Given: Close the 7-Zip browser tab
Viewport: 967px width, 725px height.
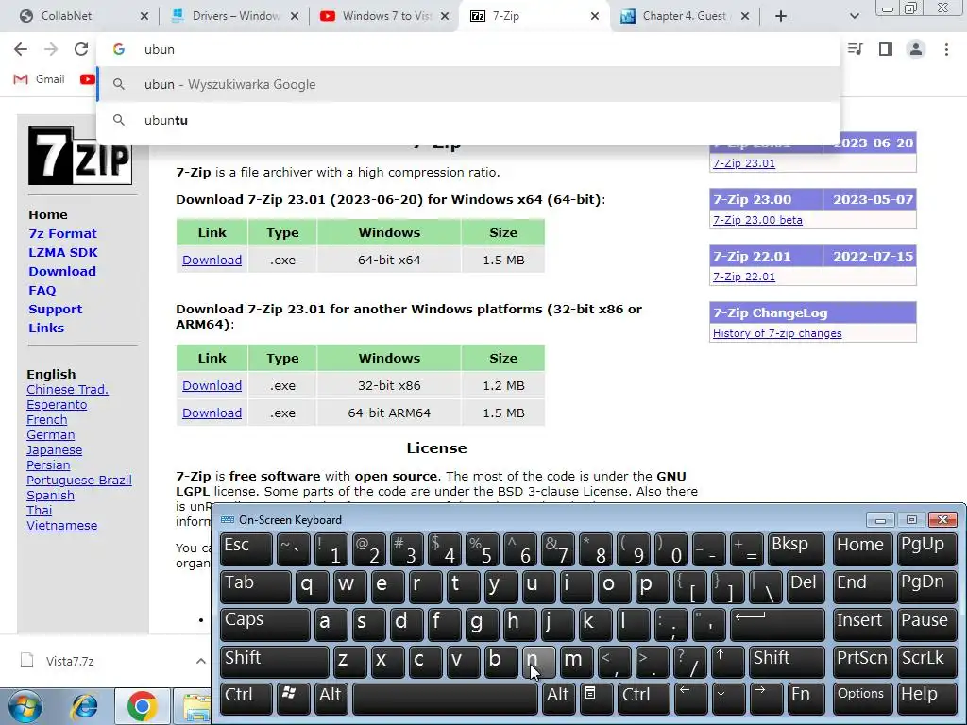Looking at the screenshot, I should 595,16.
